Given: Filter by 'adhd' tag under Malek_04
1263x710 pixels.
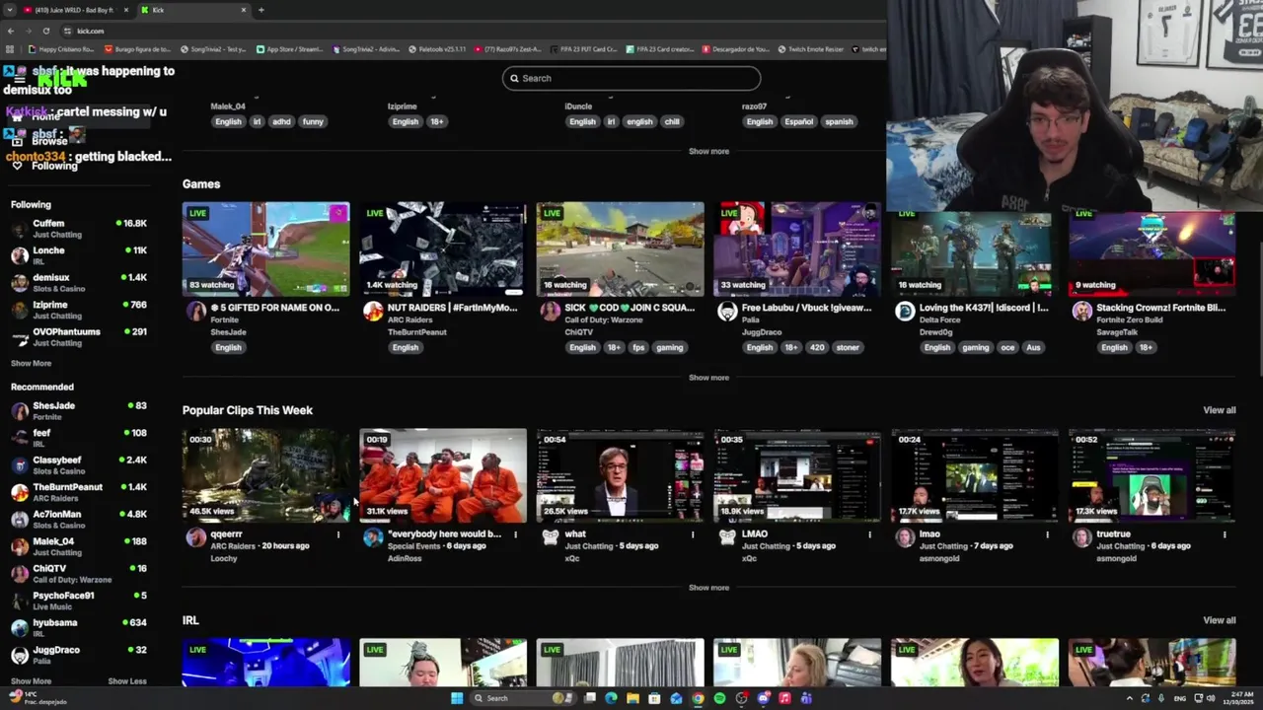Looking at the screenshot, I should (x=281, y=121).
